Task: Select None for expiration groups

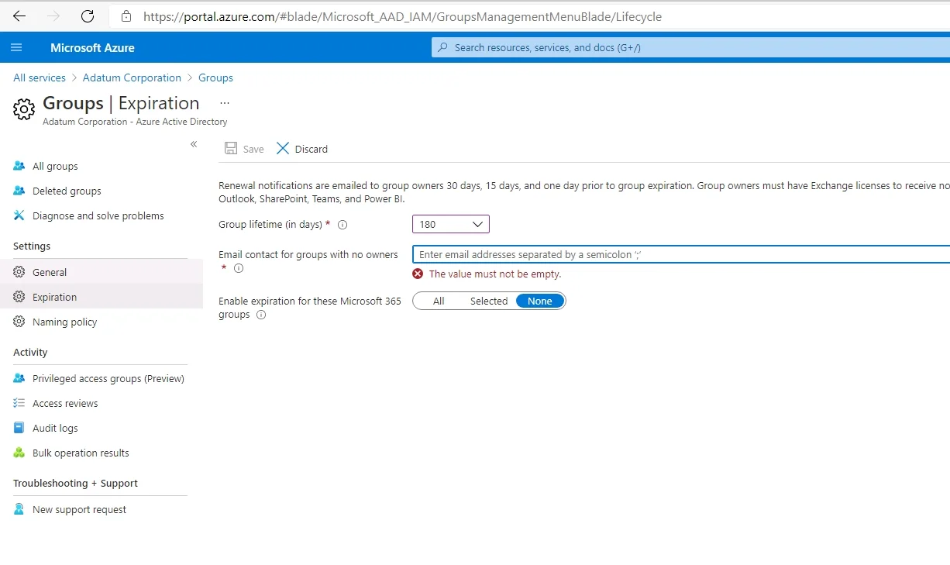Action: tap(540, 301)
